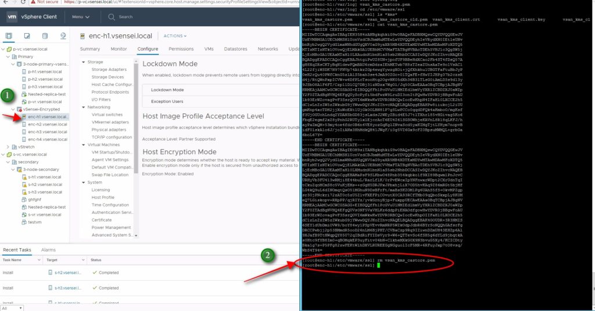The height and width of the screenshot is (311, 595).
Task: Open the Menu dropdown in header
Action: click(80, 17)
